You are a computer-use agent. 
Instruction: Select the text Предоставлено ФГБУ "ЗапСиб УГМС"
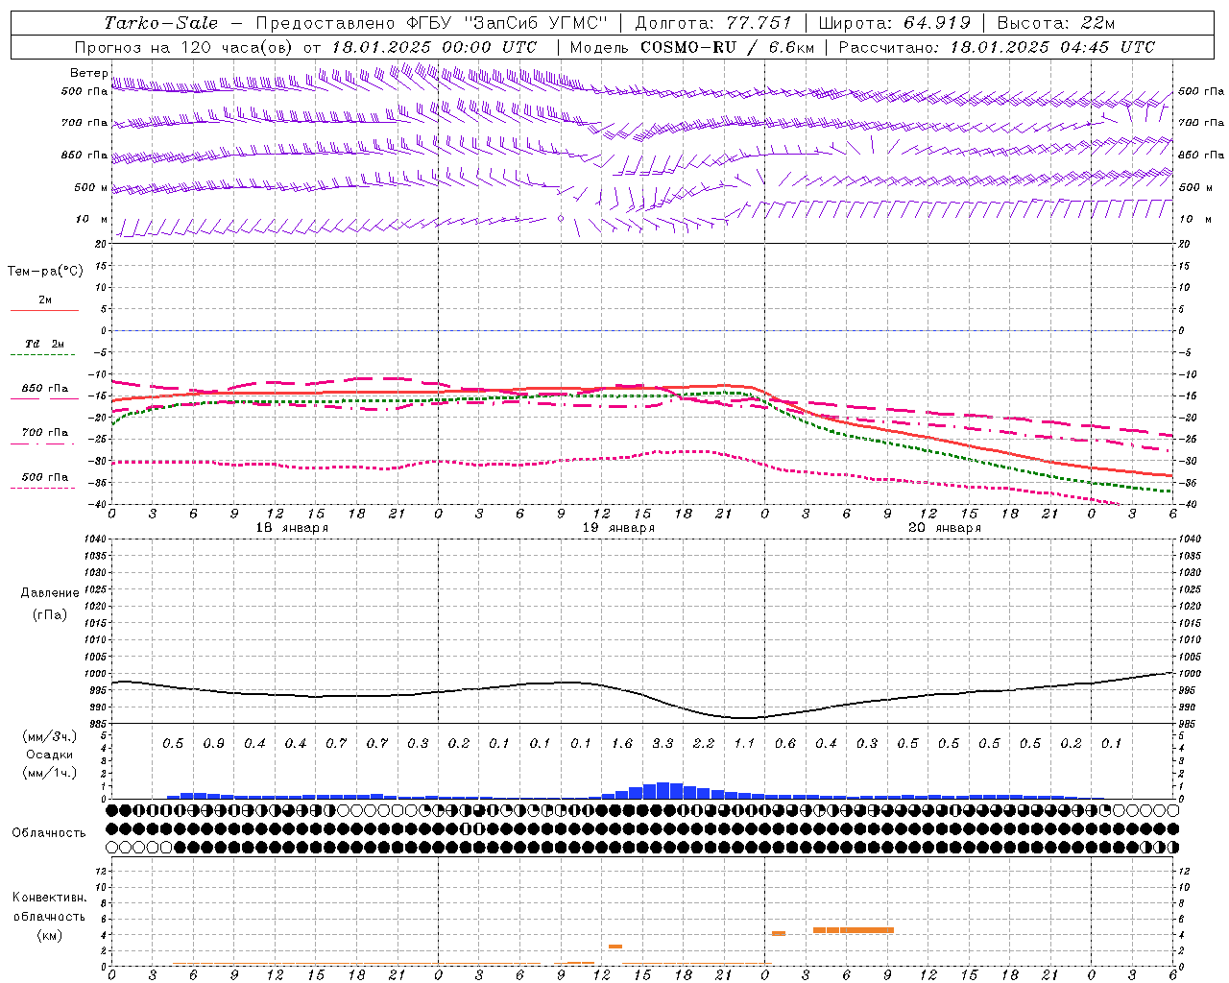click(x=432, y=23)
